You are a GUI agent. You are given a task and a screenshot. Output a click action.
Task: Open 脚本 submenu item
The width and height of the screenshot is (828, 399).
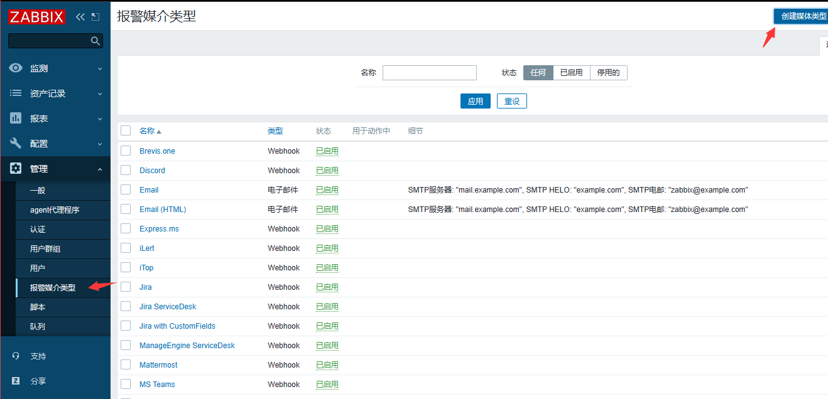coord(63,307)
